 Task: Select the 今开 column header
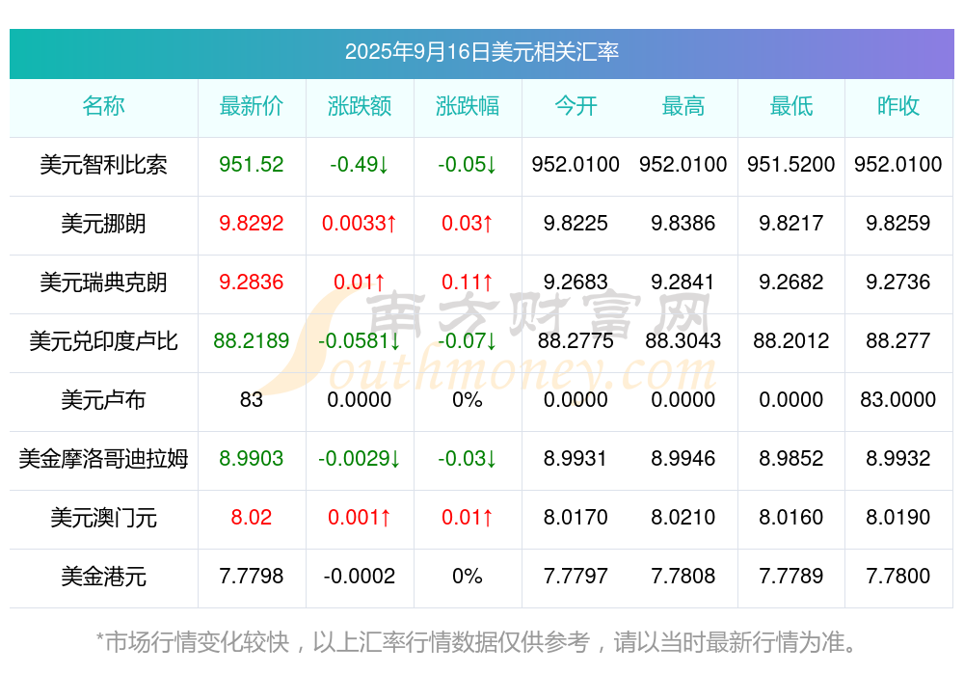pos(576,106)
